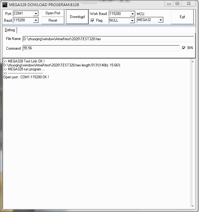199x212 pixels.
Task: Click the Reset button
Action: click(x=53, y=20)
